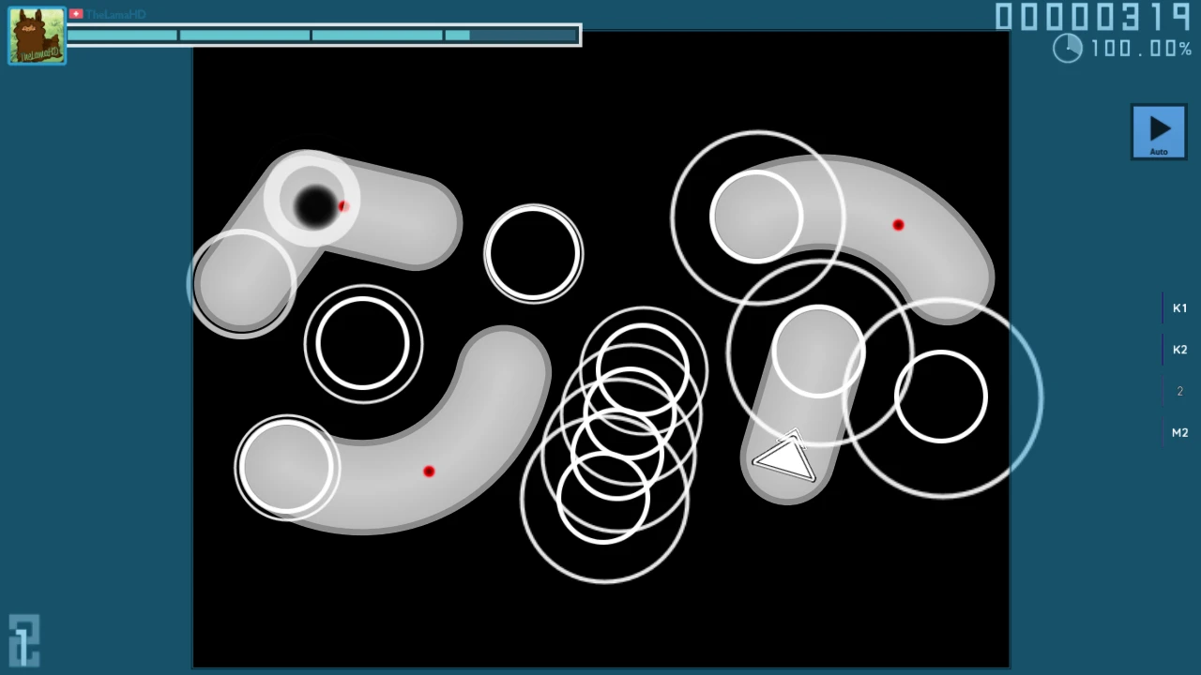Click the uppermost circle in the central stack
Screen dimensions: 1201x675
[643, 370]
